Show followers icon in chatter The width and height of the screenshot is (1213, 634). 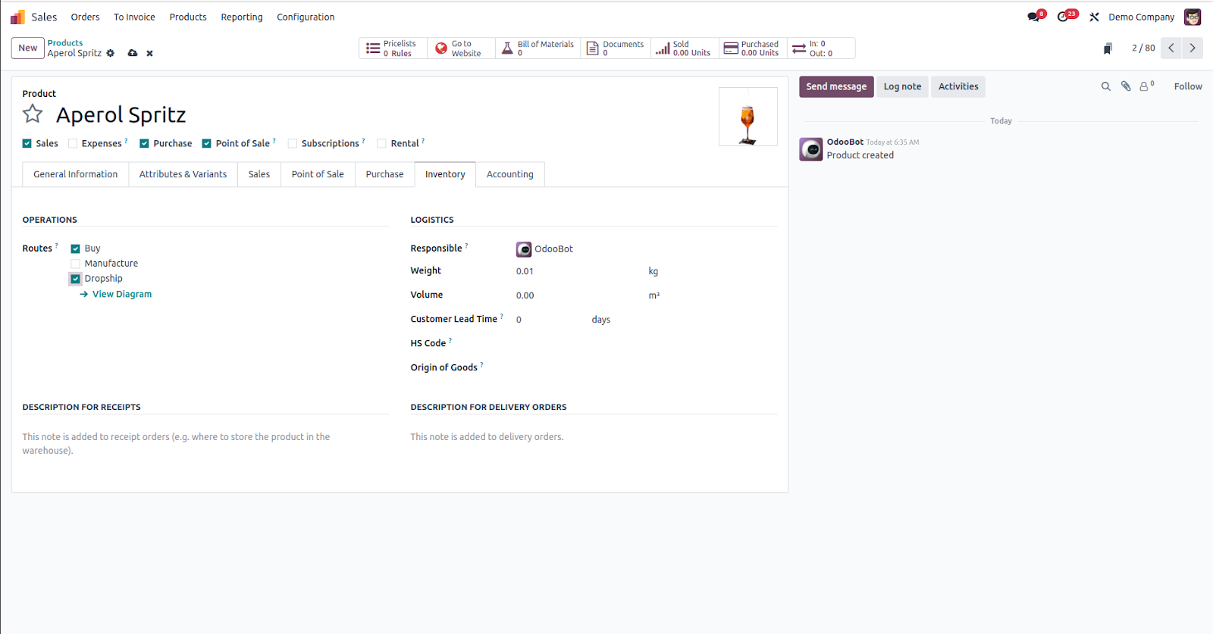[x=1146, y=86]
